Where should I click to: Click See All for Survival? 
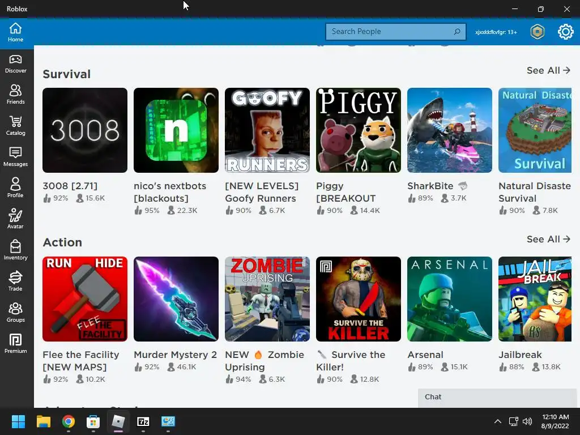click(548, 70)
